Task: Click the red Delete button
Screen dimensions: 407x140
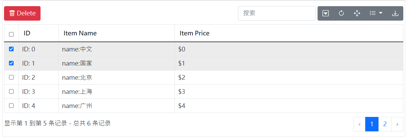Action: (x=22, y=13)
